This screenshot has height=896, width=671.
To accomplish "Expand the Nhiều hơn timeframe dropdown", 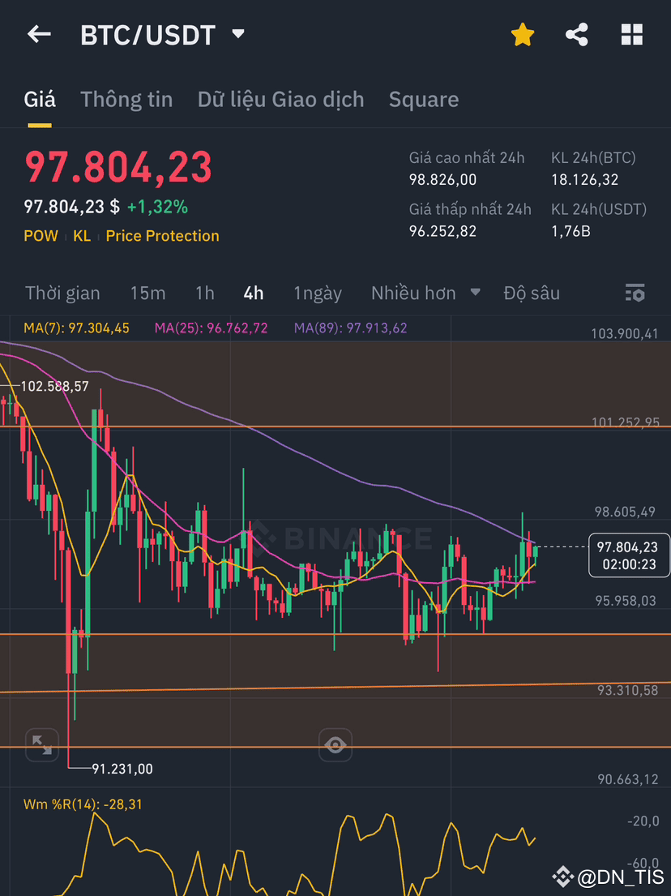I will point(425,294).
